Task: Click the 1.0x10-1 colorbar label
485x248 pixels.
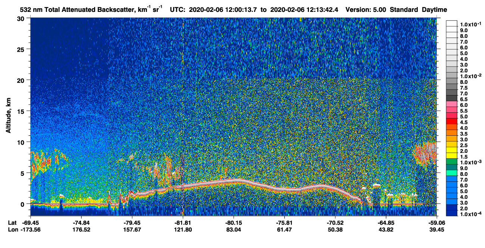Action: [471, 24]
